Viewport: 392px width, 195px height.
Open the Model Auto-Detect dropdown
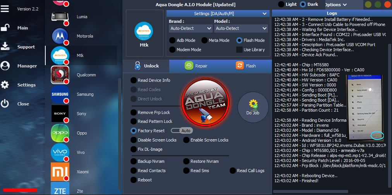pyautogui.click(x=241, y=29)
